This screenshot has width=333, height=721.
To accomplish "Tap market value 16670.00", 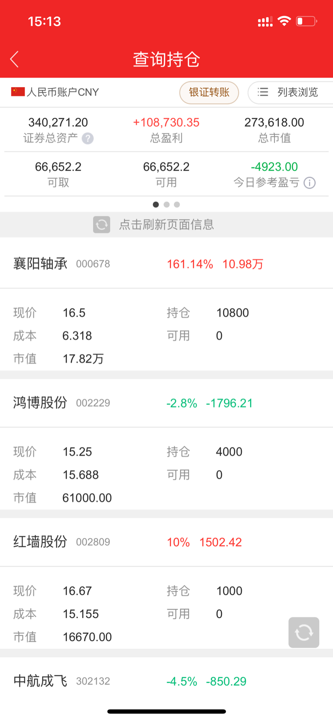I will tap(87, 637).
